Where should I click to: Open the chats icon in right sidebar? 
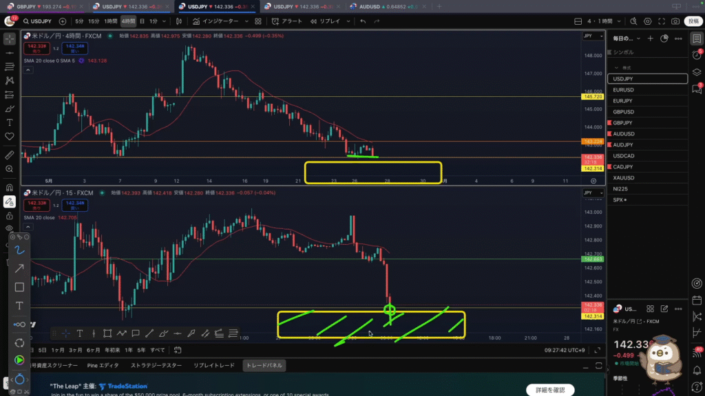click(697, 89)
